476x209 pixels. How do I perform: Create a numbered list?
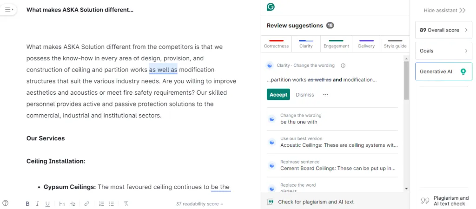pyautogui.click(x=102, y=204)
